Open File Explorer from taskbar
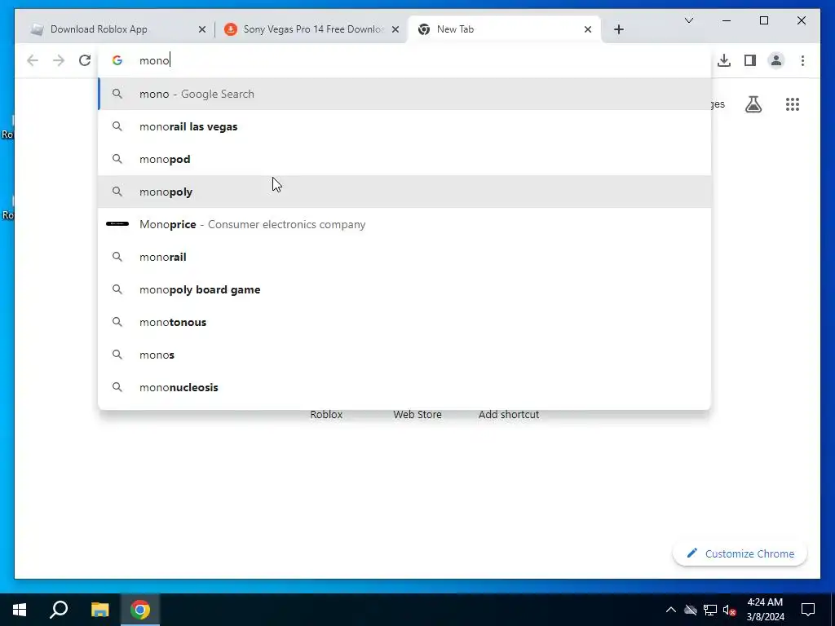Screen dimensions: 835x626 coord(99,610)
